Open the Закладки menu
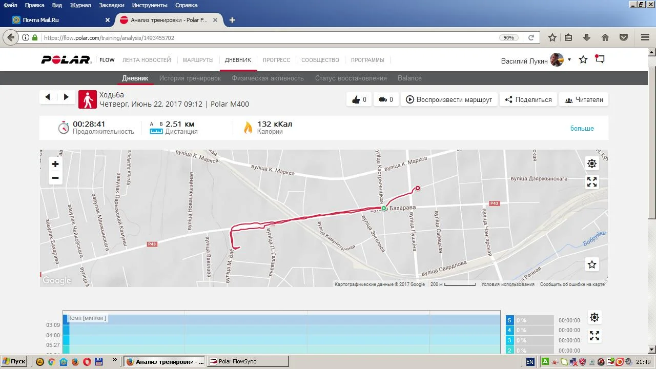Image resolution: width=656 pixels, height=369 pixels. coord(111,5)
